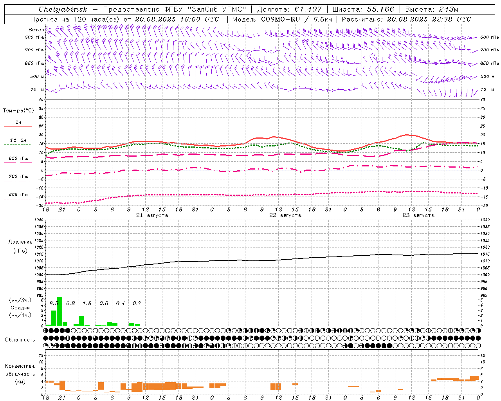Image resolution: width=501 pixels, height=401 pixels.
Task: Click the '1.8' precipitation total value
Action: click(87, 303)
